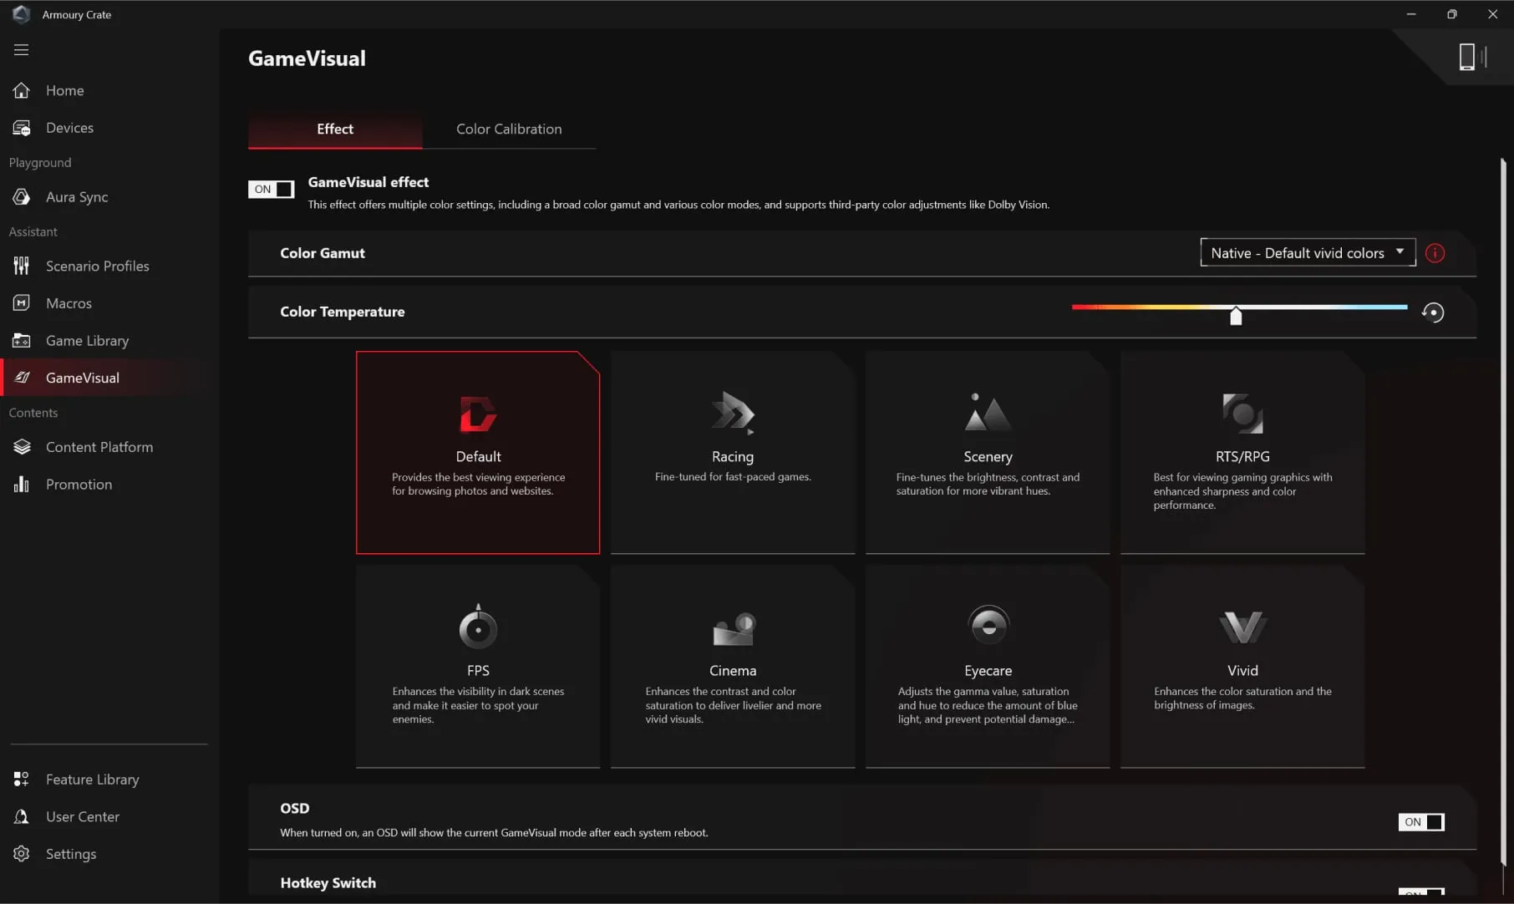This screenshot has height=904, width=1514.
Task: Switch to the Color Calibration tab
Action: tap(509, 129)
